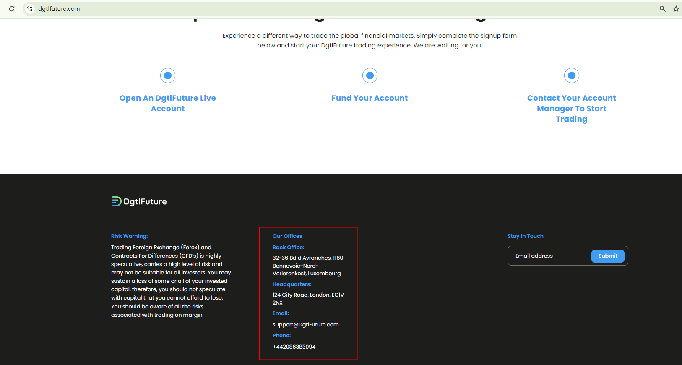Click the "Risk Warning:" heading
Screen dimensions: 682x365
pyautogui.click(x=129, y=236)
